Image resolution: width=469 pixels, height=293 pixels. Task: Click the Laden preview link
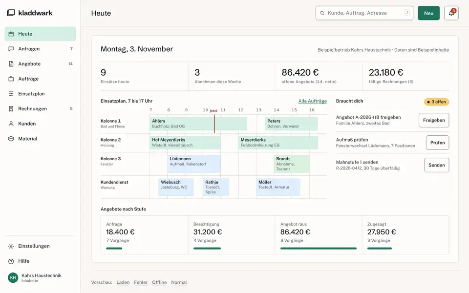point(123,282)
